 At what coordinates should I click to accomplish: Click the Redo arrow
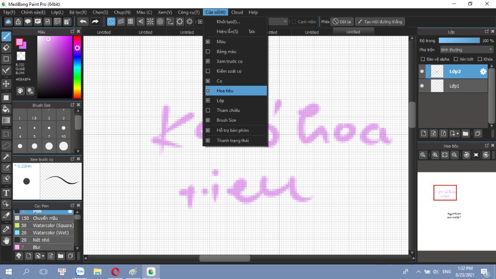[95, 21]
